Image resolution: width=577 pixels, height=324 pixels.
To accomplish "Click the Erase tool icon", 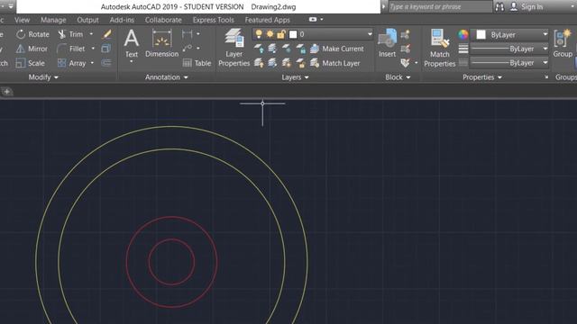I will click(x=106, y=34).
